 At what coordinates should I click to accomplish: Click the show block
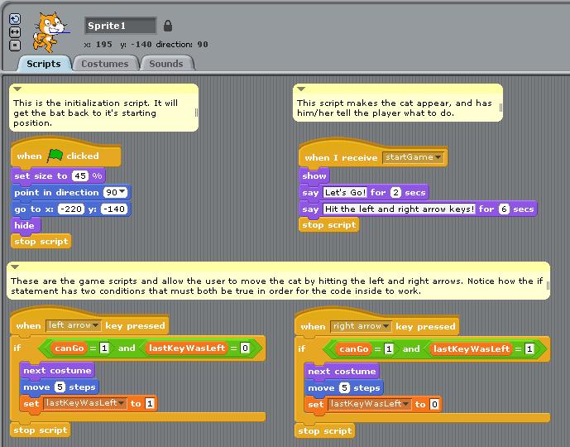point(314,176)
